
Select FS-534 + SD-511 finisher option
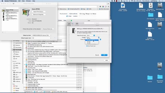click(92, 40)
